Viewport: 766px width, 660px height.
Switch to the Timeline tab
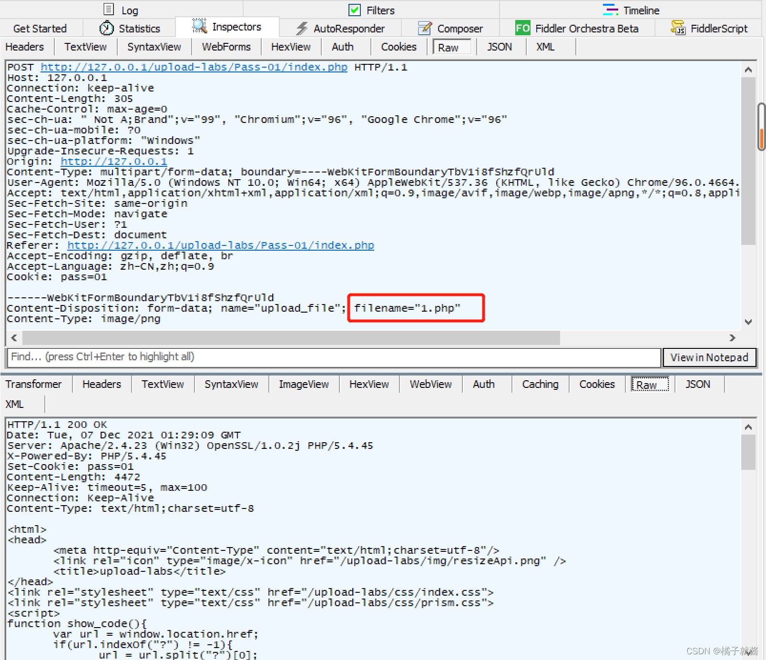click(631, 10)
